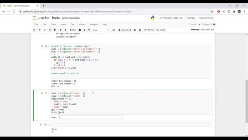Screen dimensions: 248x140
Task: Go back in browser history
Action: coord(3,11)
